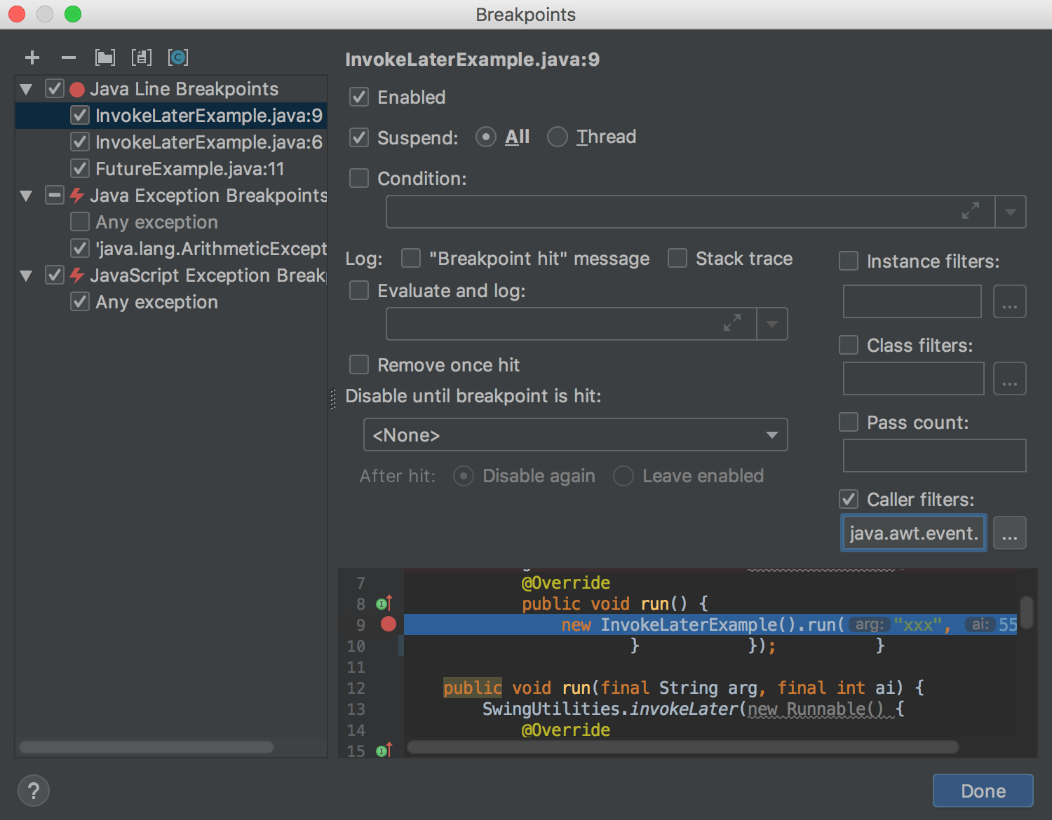The height and width of the screenshot is (820, 1052).
Task: Expand the Evaluate and log field editor
Action: 732,323
